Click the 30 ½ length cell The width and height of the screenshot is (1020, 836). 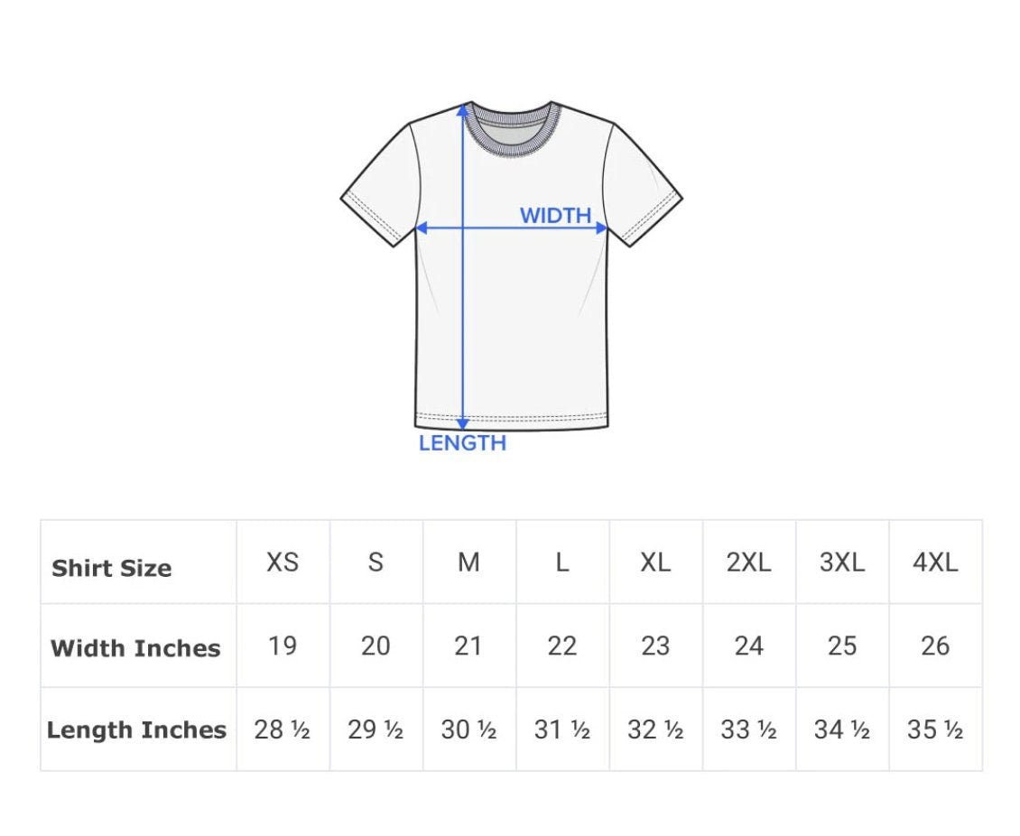468,729
